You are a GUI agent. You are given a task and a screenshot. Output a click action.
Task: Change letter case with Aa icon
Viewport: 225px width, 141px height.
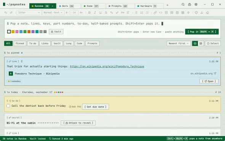(x=122, y=13)
